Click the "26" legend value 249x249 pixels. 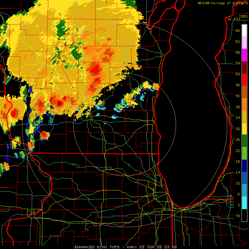238,140
